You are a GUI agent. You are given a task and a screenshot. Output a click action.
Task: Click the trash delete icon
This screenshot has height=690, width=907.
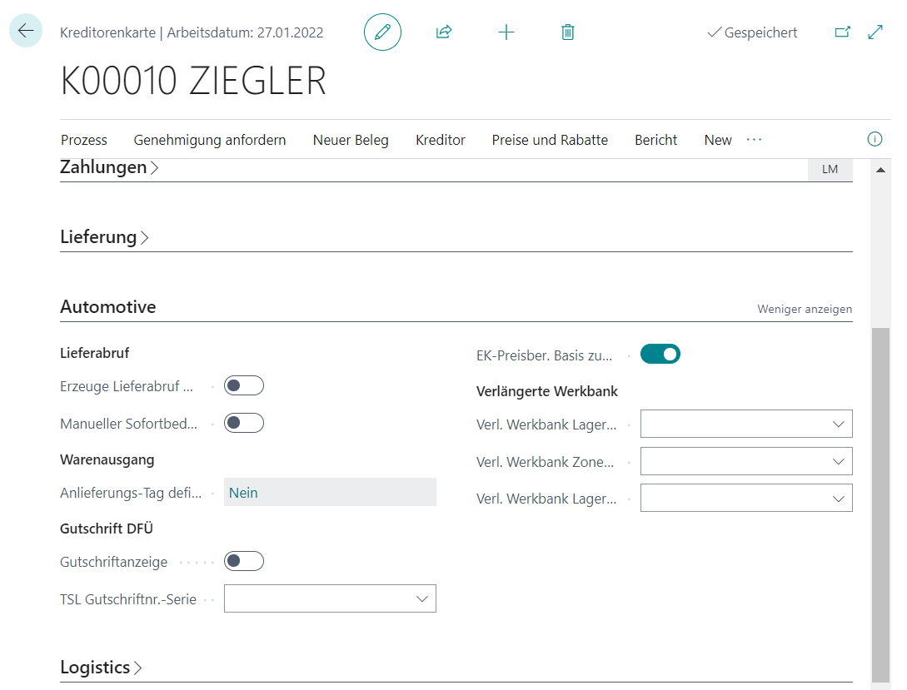pyautogui.click(x=568, y=32)
